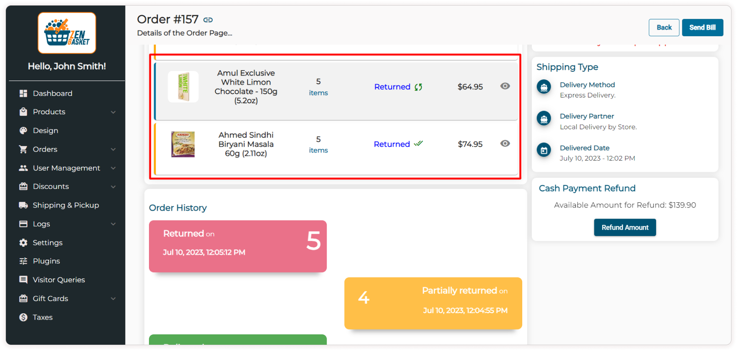
Task: Click the Amul chocolate product thumbnail
Action: click(183, 87)
